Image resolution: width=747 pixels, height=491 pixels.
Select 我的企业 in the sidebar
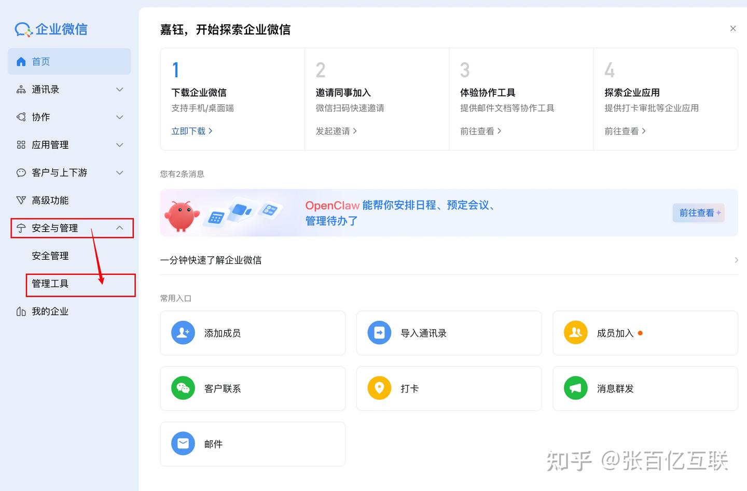coord(50,311)
